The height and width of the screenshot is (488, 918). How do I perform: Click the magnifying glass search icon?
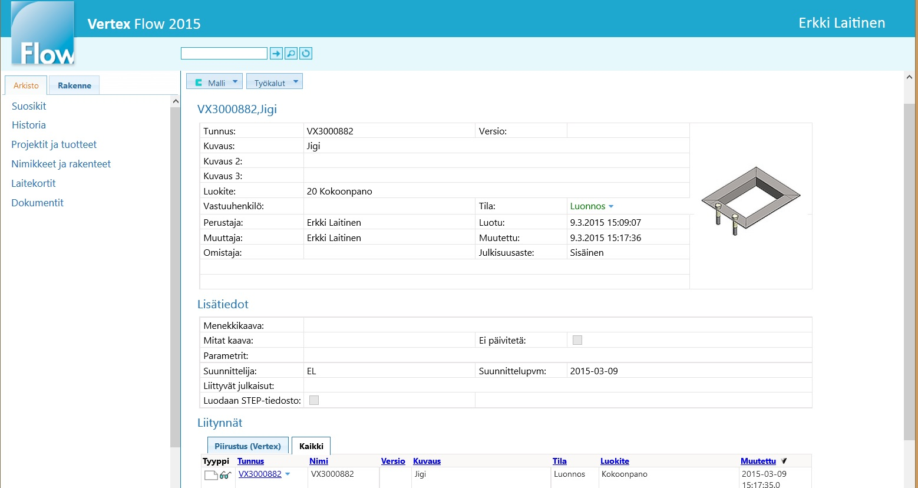290,54
